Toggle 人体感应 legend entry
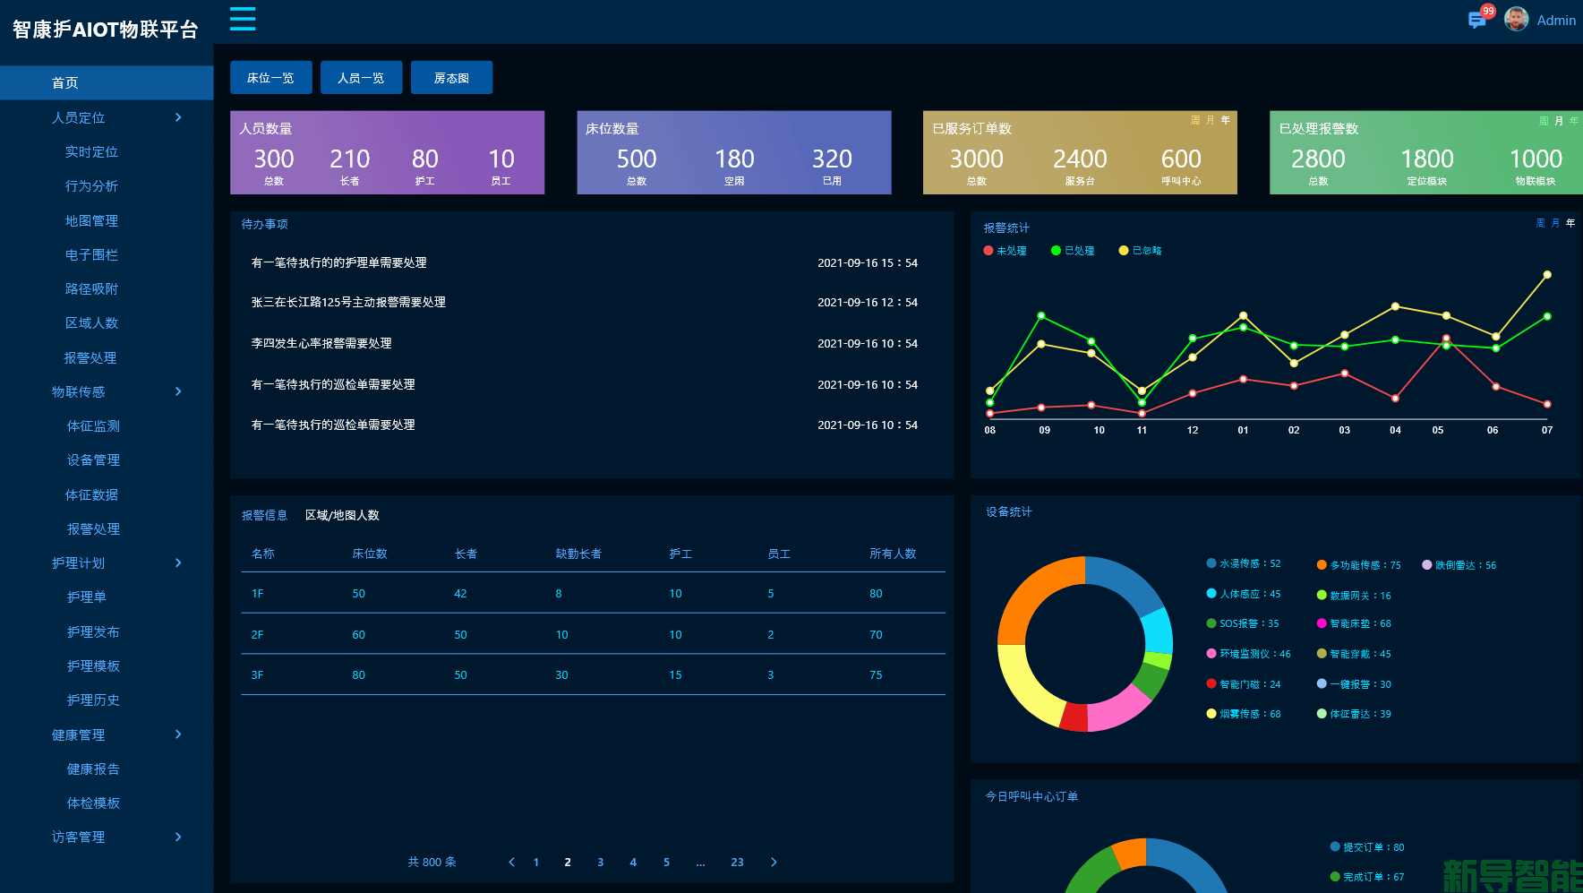 point(1244,594)
